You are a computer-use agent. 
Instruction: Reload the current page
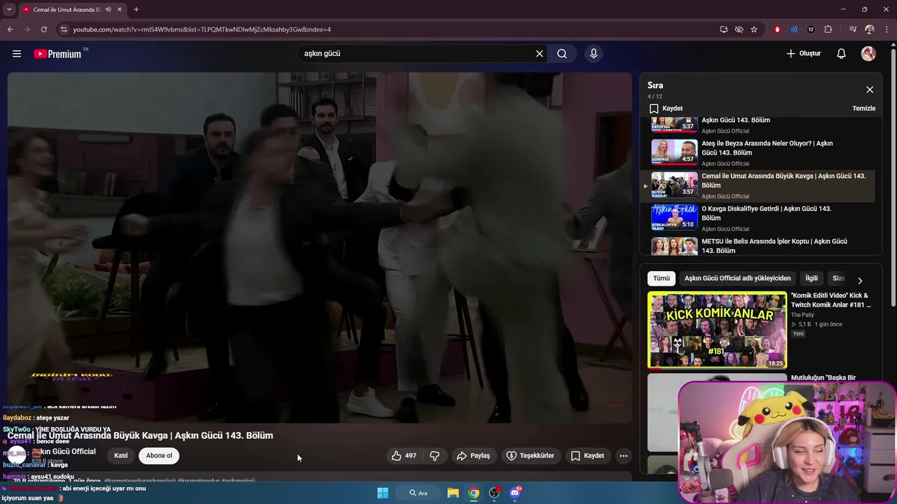(x=43, y=29)
